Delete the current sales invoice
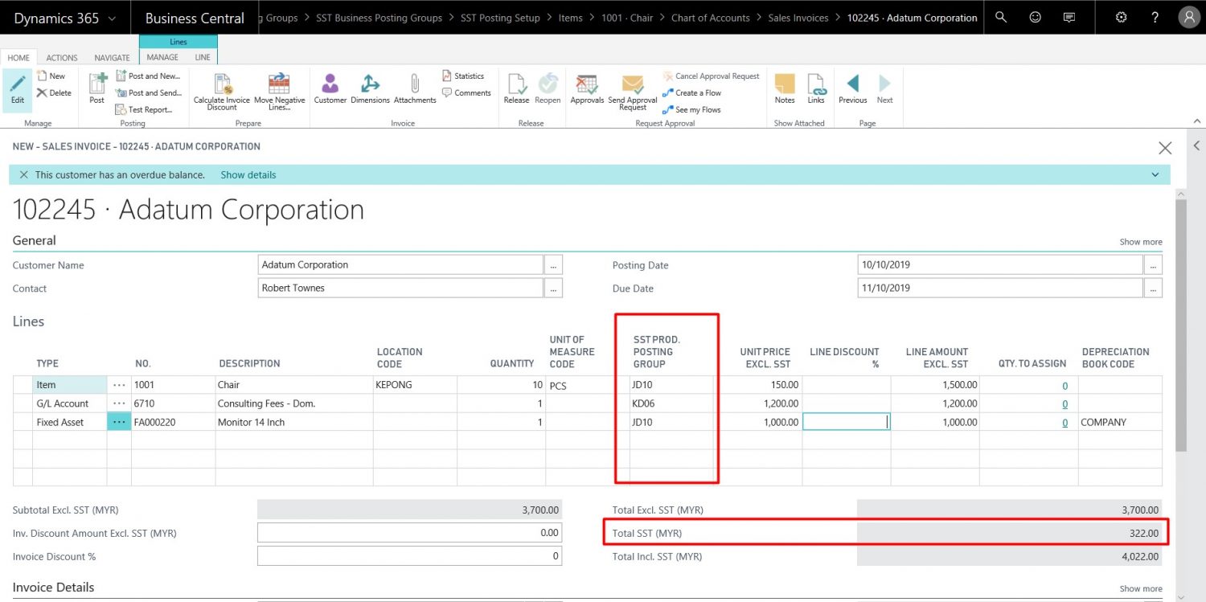Viewport: 1206px width, 602px height. click(x=54, y=93)
